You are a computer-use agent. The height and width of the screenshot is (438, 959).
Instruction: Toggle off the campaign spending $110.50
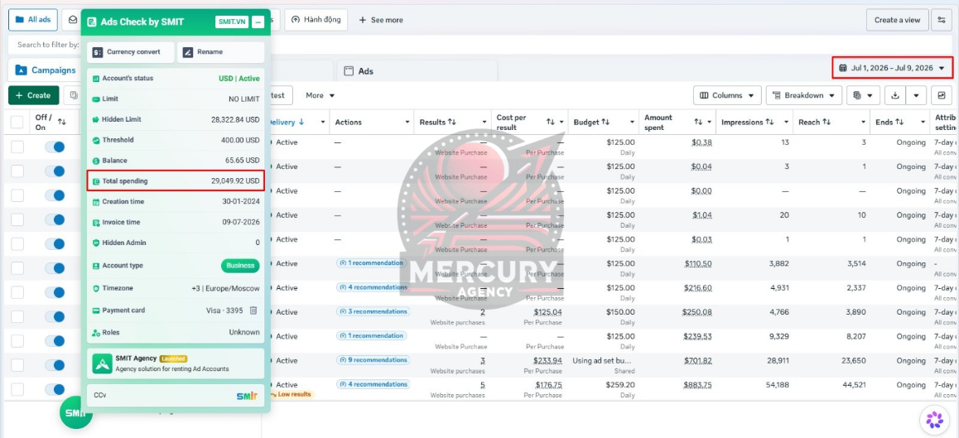55,268
